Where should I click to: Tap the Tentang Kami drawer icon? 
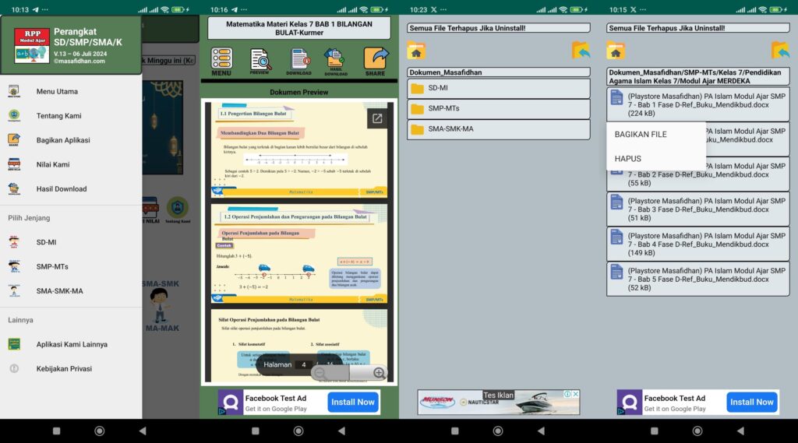point(14,115)
